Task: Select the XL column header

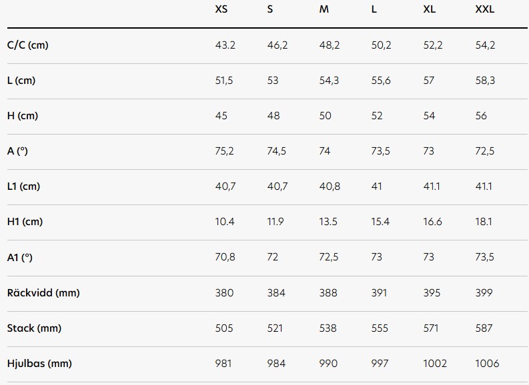Action: pos(429,9)
